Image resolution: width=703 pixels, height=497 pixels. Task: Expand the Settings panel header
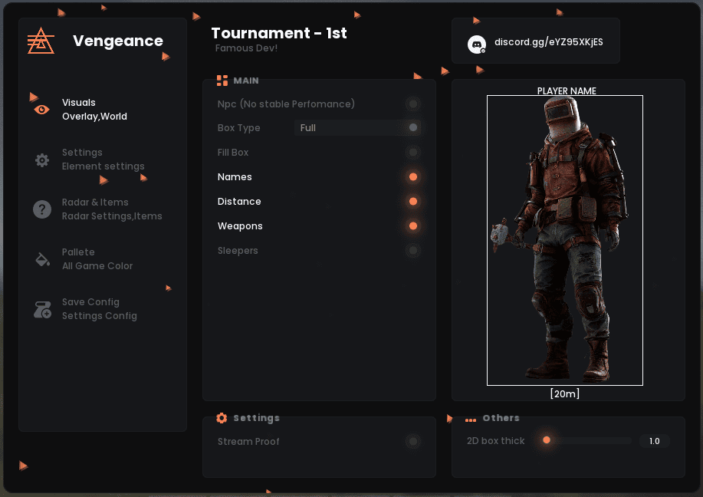(257, 418)
